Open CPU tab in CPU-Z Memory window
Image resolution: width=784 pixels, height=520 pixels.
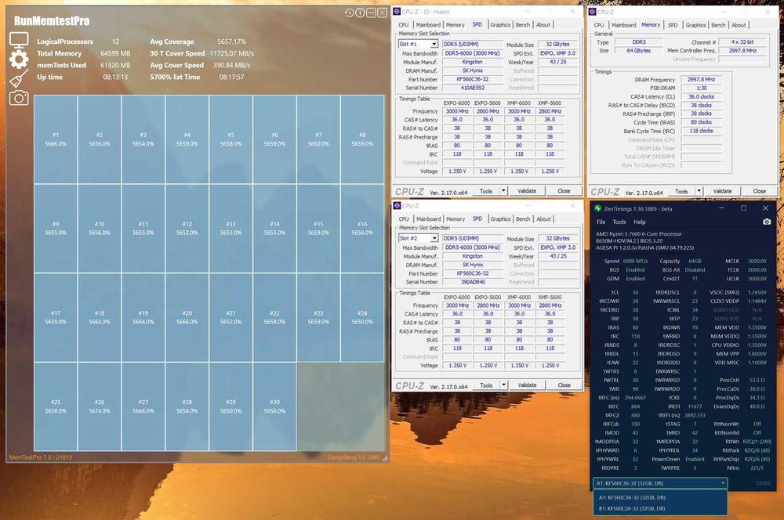(x=599, y=25)
